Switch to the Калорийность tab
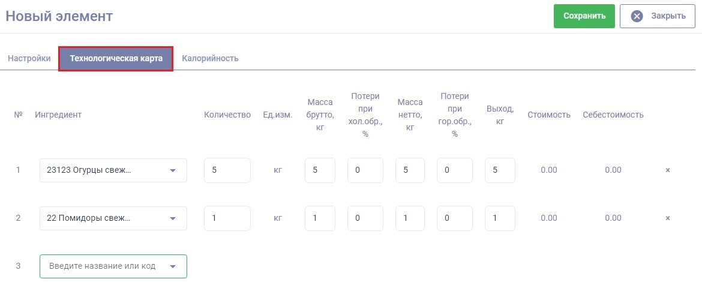 pyautogui.click(x=210, y=59)
